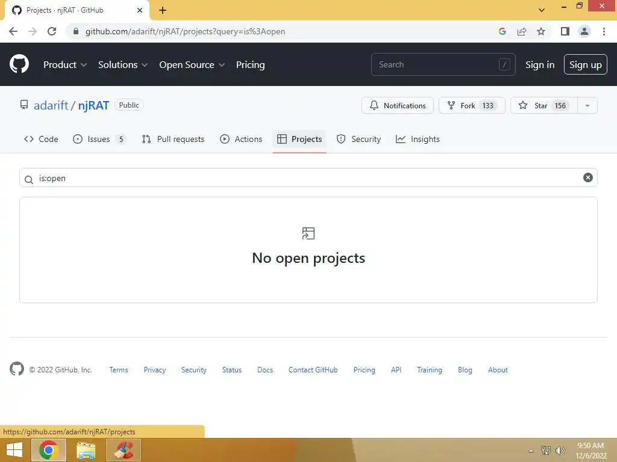Open File Explorer from taskbar

[86, 450]
